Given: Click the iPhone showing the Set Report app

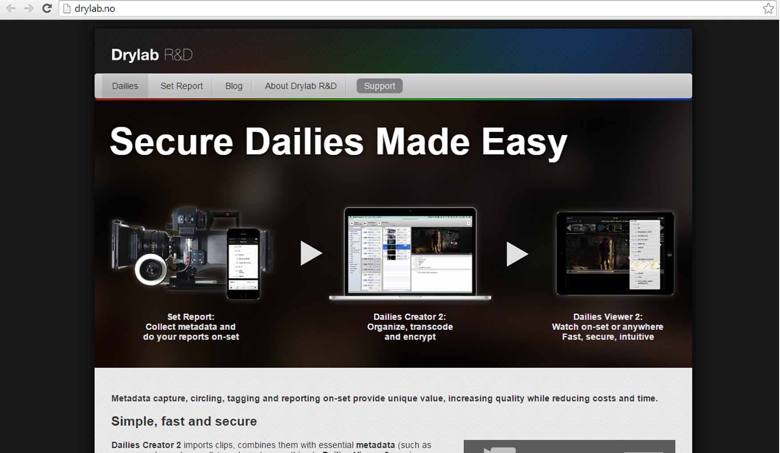Looking at the screenshot, I should [243, 263].
